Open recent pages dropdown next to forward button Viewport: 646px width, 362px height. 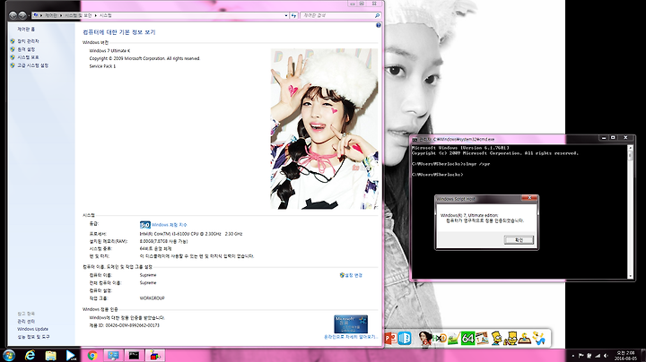click(x=30, y=15)
